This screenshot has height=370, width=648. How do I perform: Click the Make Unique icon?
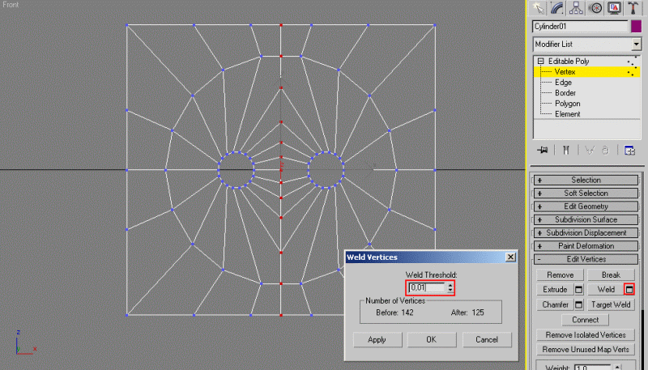click(x=590, y=151)
